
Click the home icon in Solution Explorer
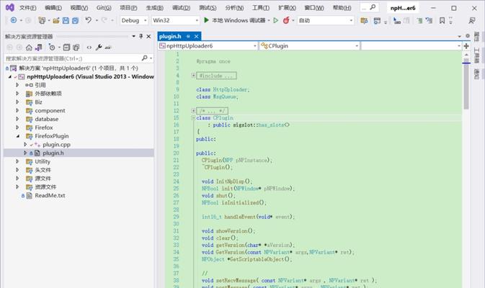[x=29, y=48]
